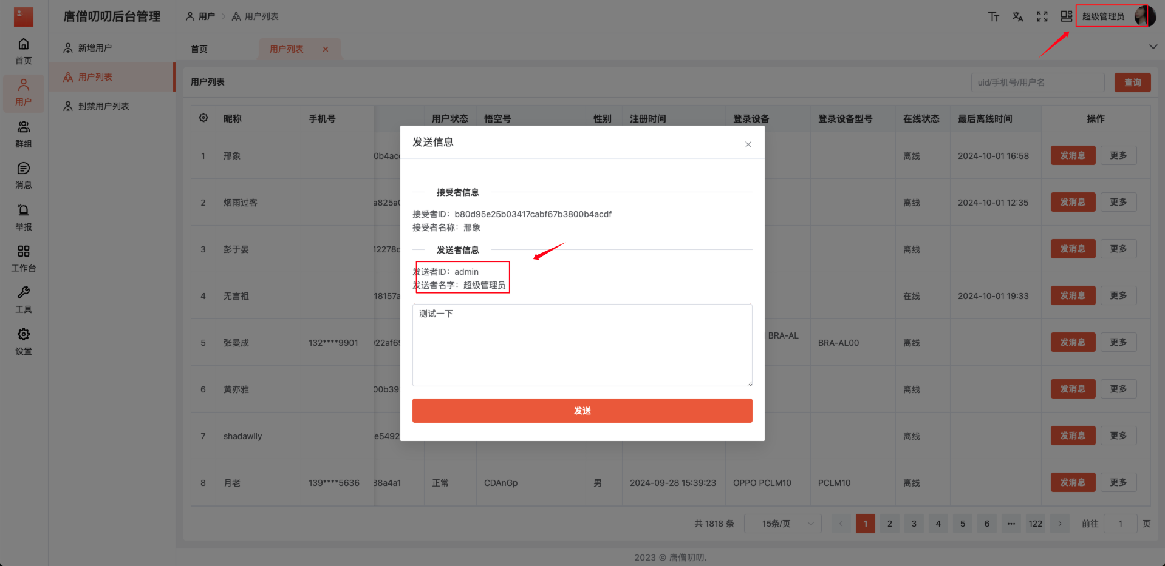Open the 首页 home section in sidebar

click(23, 51)
